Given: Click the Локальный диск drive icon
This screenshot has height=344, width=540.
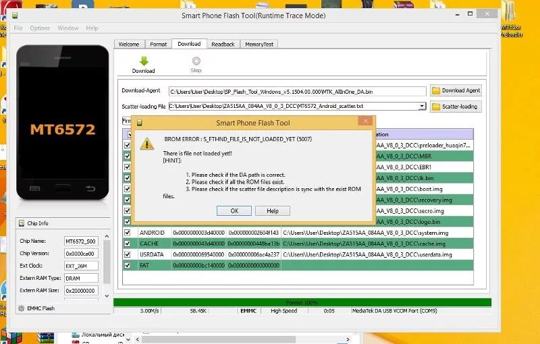Looking at the screenshot, I should click(x=76, y=335).
